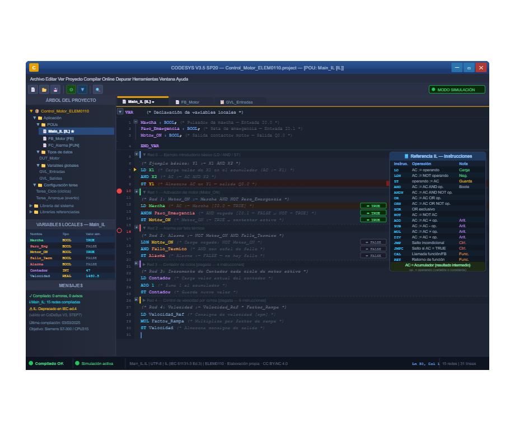
Task: Click the orange CODESYS logo icon
Action: click(x=34, y=68)
